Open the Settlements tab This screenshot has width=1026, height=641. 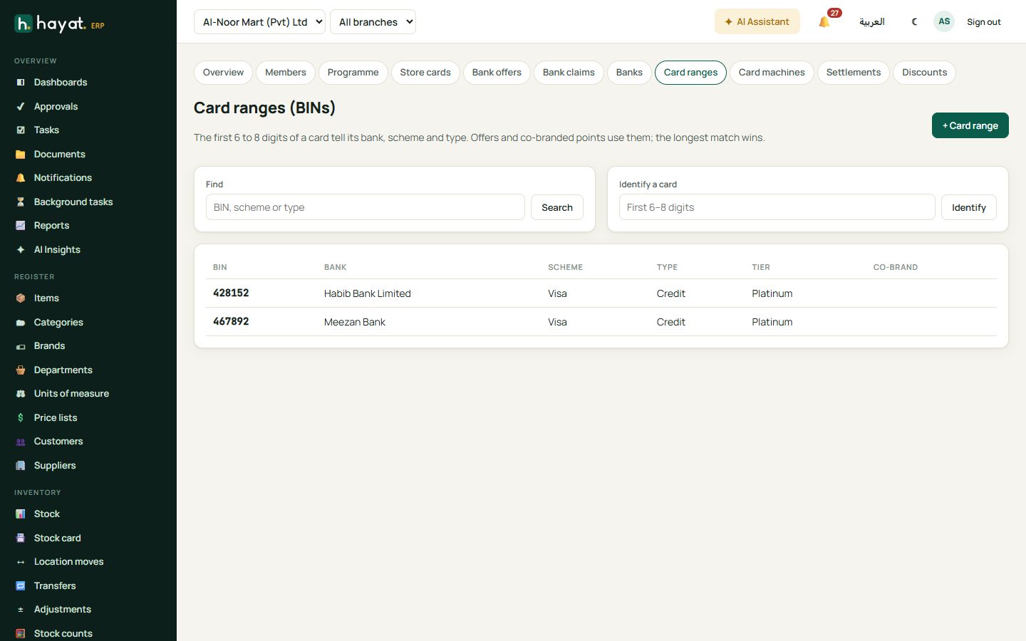click(x=854, y=73)
